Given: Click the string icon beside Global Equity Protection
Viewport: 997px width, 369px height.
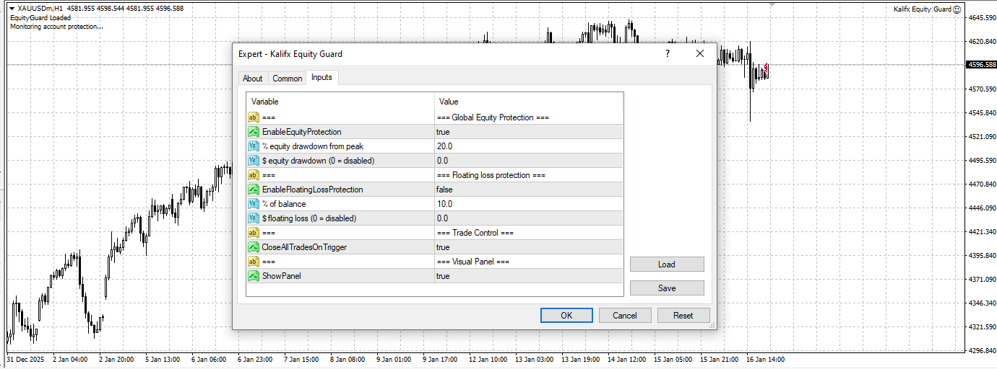Looking at the screenshot, I should [254, 117].
